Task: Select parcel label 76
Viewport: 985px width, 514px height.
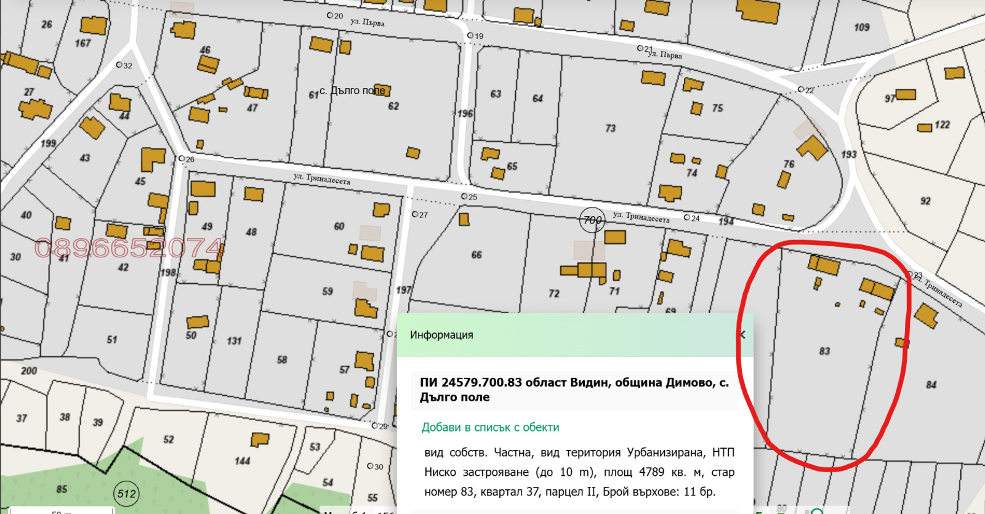Action: coord(789,164)
